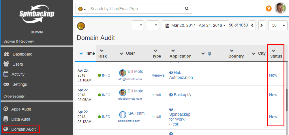The width and height of the screenshot is (289, 135).
Task: Click the Search by User/Email/App field
Action: click(136, 9)
